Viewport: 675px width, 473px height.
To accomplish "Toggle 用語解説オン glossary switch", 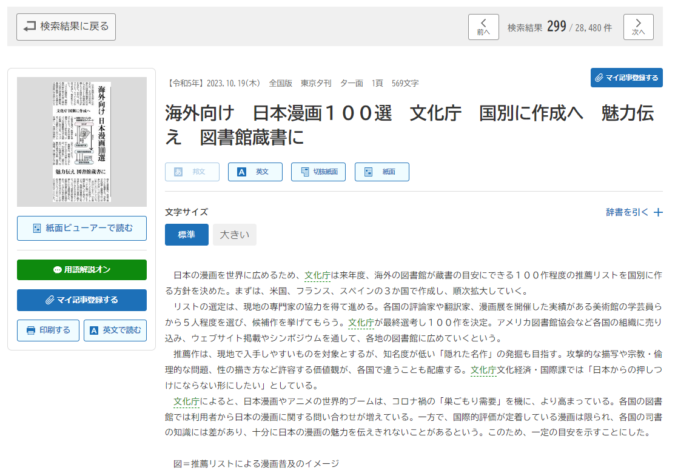I will 82,270.
